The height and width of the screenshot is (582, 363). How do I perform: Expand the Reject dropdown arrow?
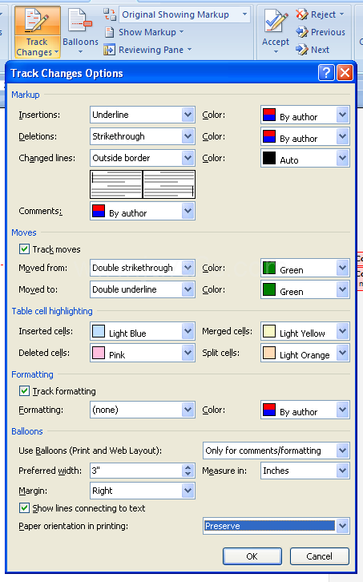[x=341, y=14]
